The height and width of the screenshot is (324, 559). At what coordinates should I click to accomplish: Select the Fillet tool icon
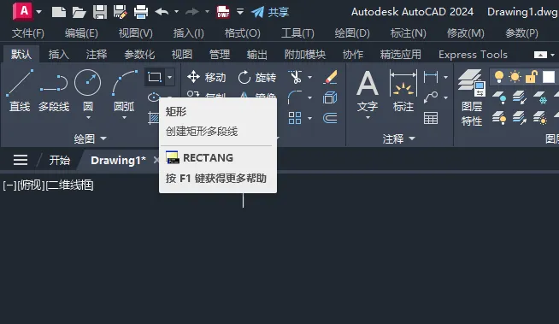(295, 97)
